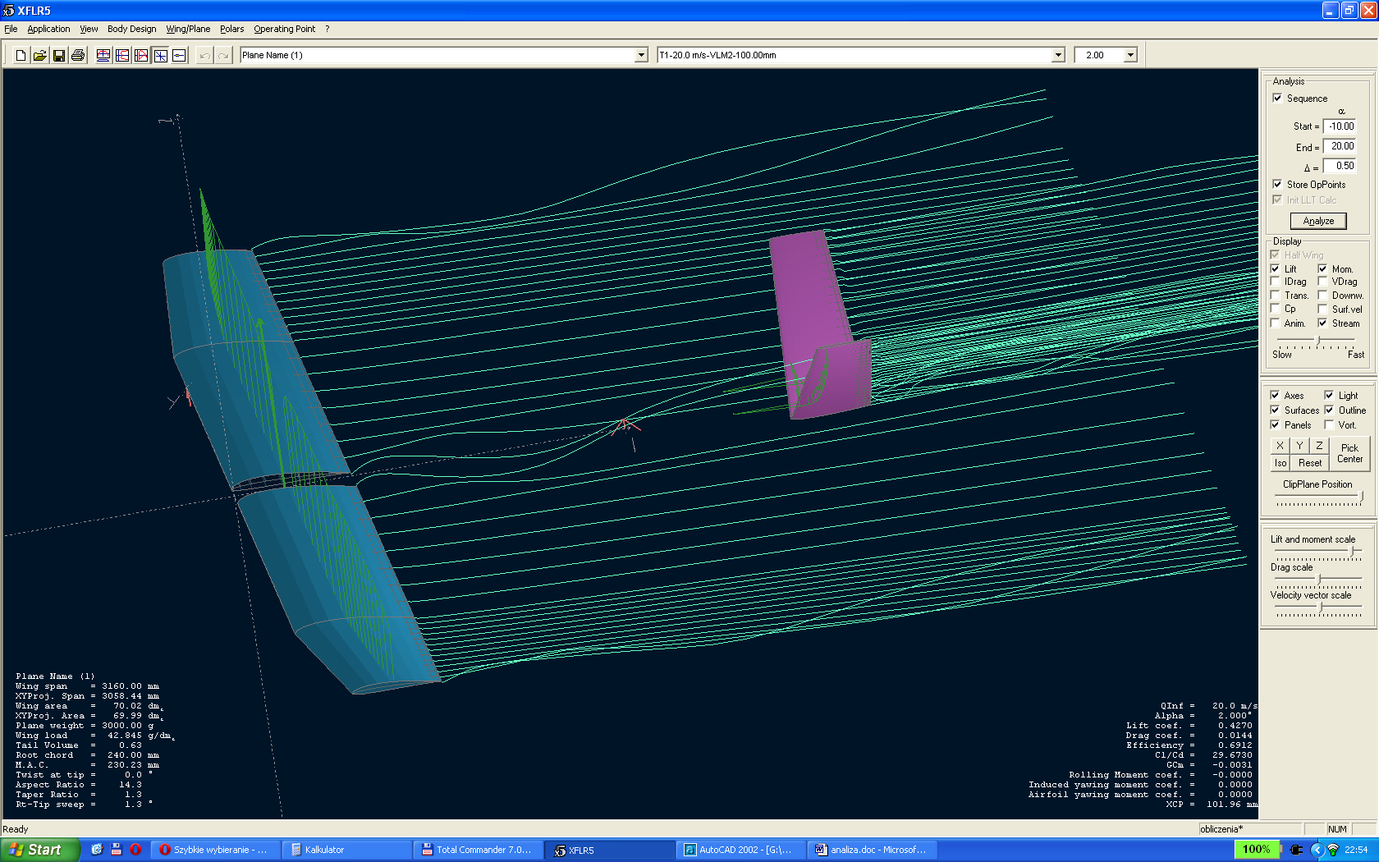Open a project file via the folder icon
1379x862 pixels.
tap(39, 55)
